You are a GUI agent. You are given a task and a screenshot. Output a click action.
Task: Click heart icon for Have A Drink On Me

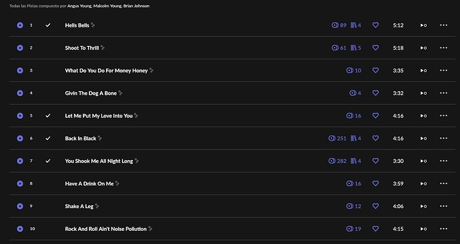tap(375, 183)
